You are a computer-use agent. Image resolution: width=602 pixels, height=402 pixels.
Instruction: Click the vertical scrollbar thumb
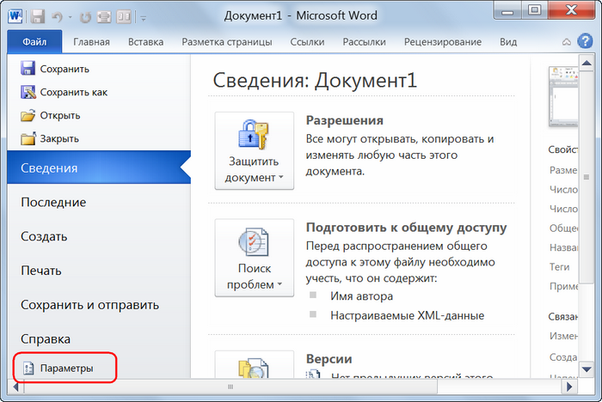point(587,177)
